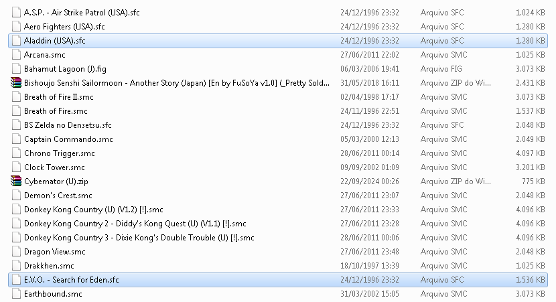
Task: Select E.V.O. - Search for Eden.sfc file name
Action: coord(71,280)
